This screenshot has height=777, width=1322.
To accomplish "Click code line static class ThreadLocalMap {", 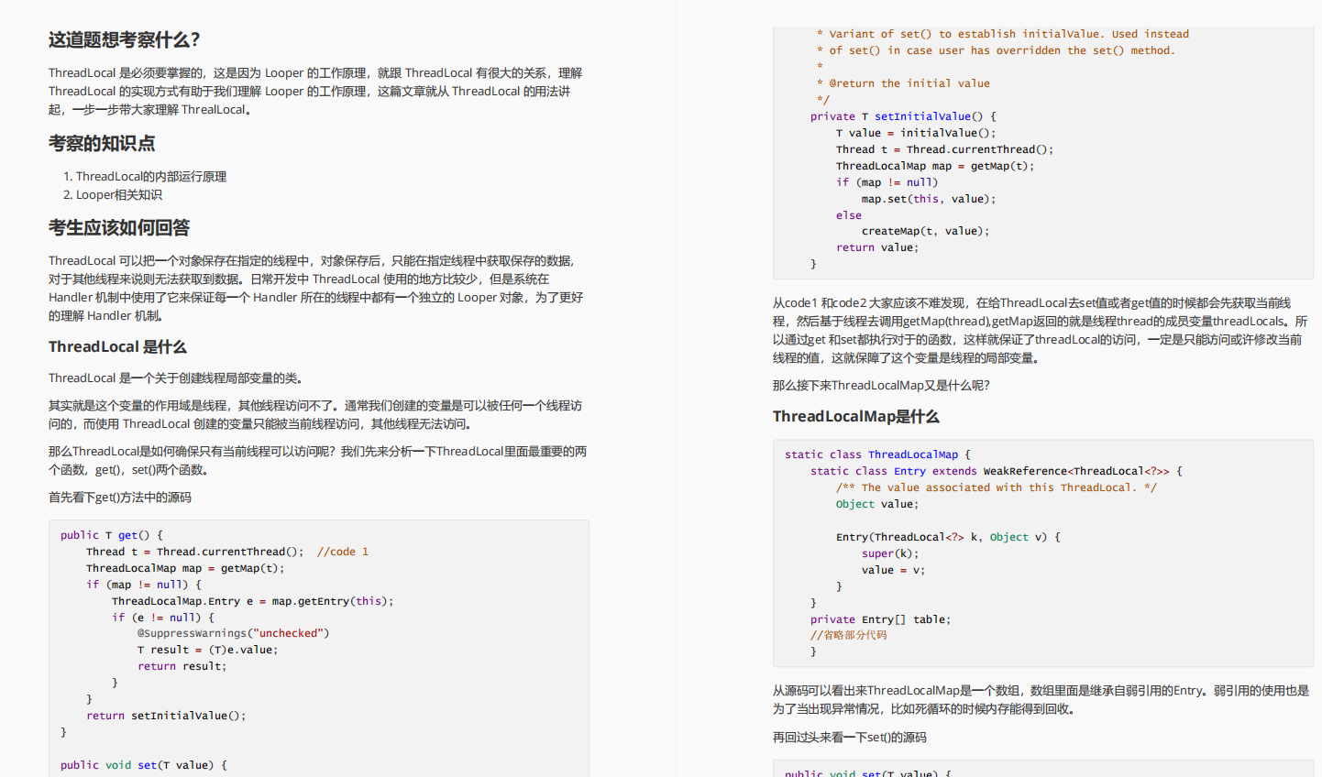I will (877, 454).
